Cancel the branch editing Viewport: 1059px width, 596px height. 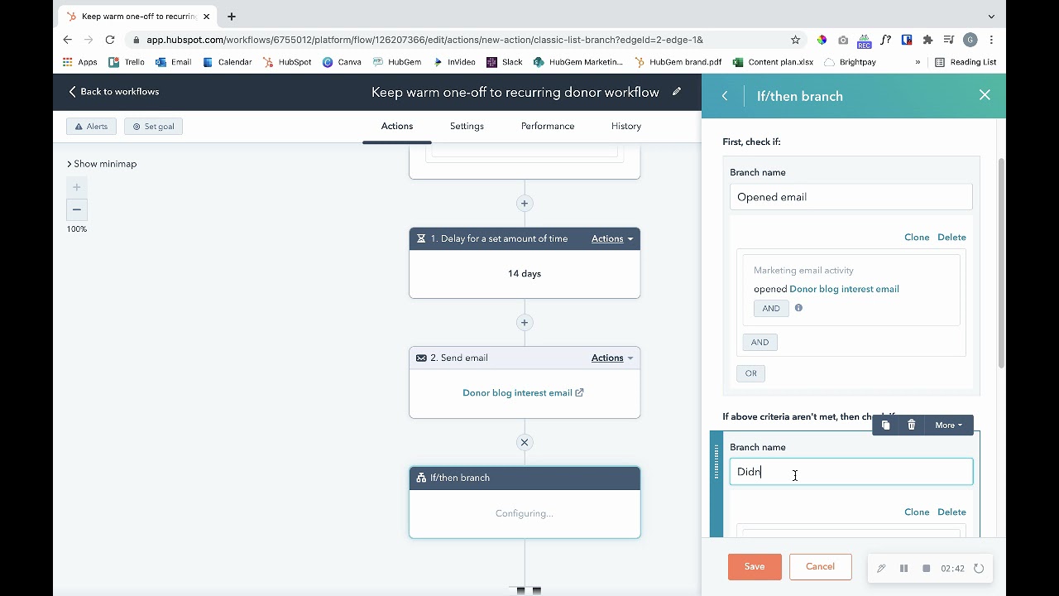820,566
